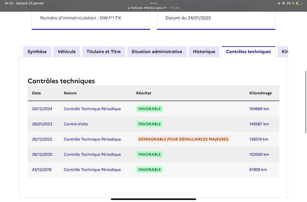
Task: Open the Titulaire et Titre tab
Action: [104, 52]
